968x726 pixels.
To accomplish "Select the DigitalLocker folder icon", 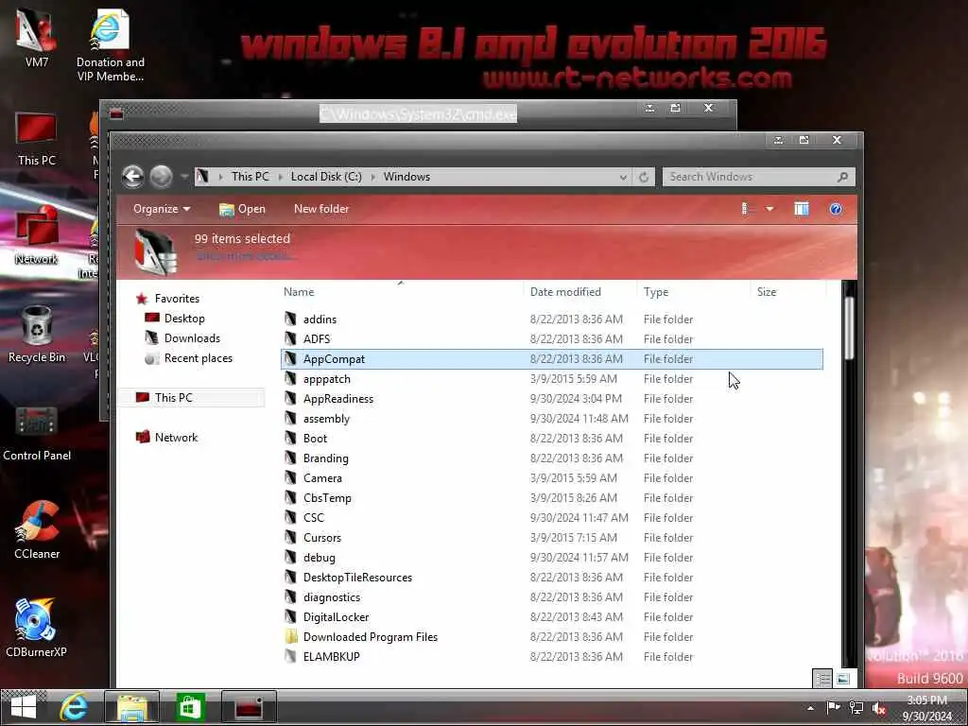I will tap(291, 616).
